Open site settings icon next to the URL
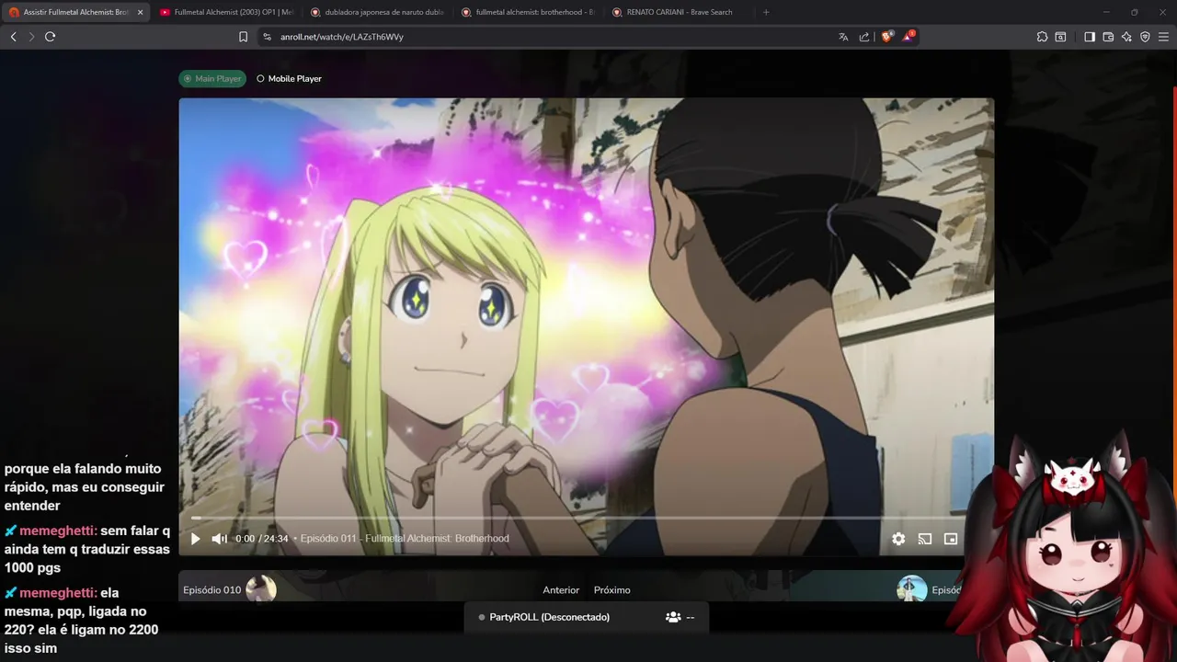 click(x=267, y=37)
